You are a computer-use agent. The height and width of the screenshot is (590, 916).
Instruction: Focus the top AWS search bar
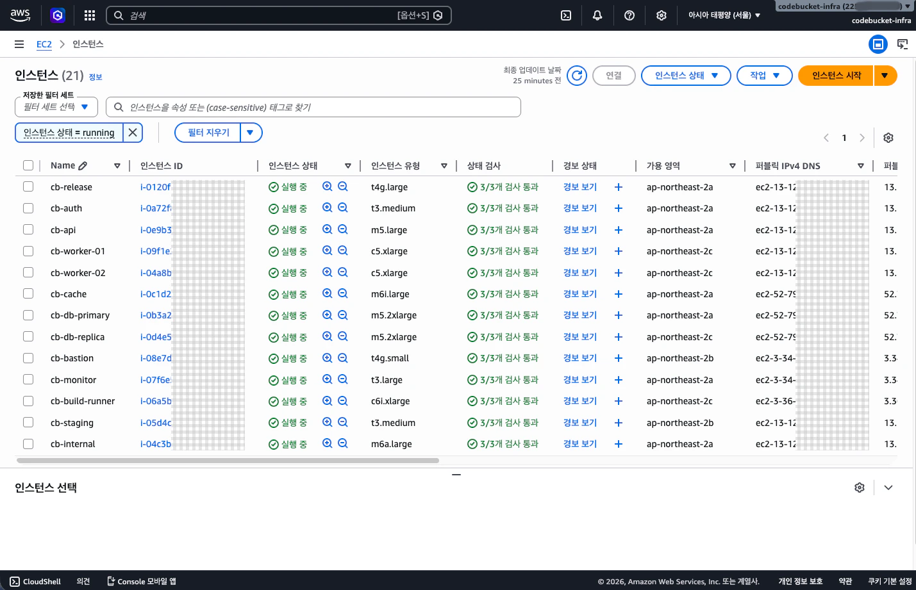click(x=278, y=15)
